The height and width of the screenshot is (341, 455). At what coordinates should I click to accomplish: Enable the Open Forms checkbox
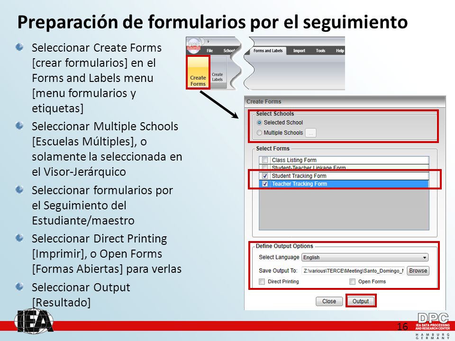(x=352, y=281)
